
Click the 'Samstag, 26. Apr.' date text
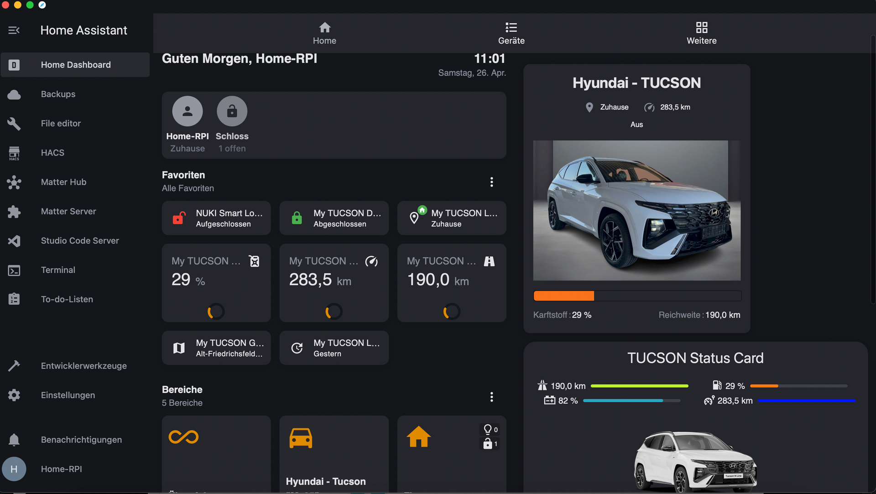tap(472, 73)
